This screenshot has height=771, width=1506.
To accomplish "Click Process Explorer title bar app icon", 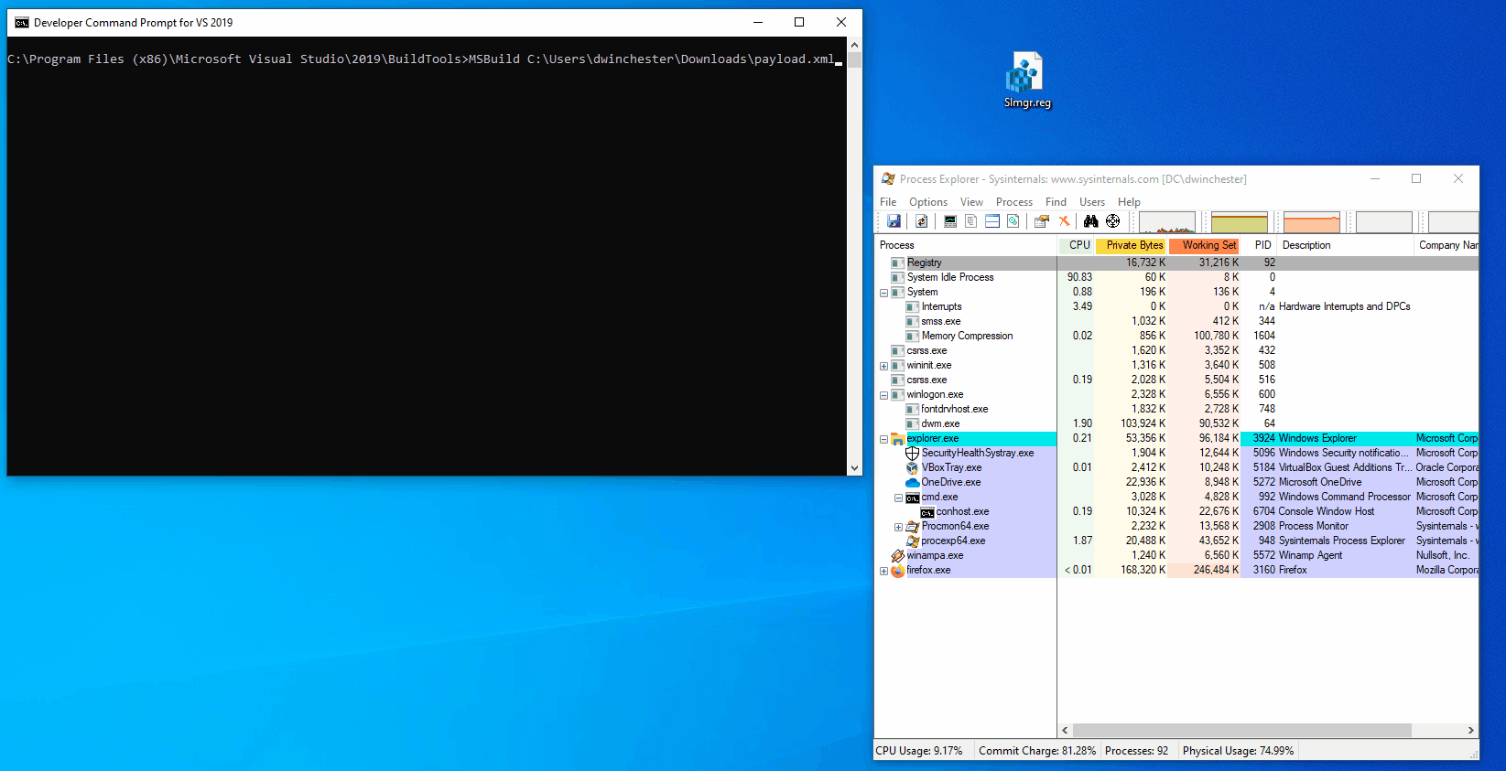I will click(888, 178).
